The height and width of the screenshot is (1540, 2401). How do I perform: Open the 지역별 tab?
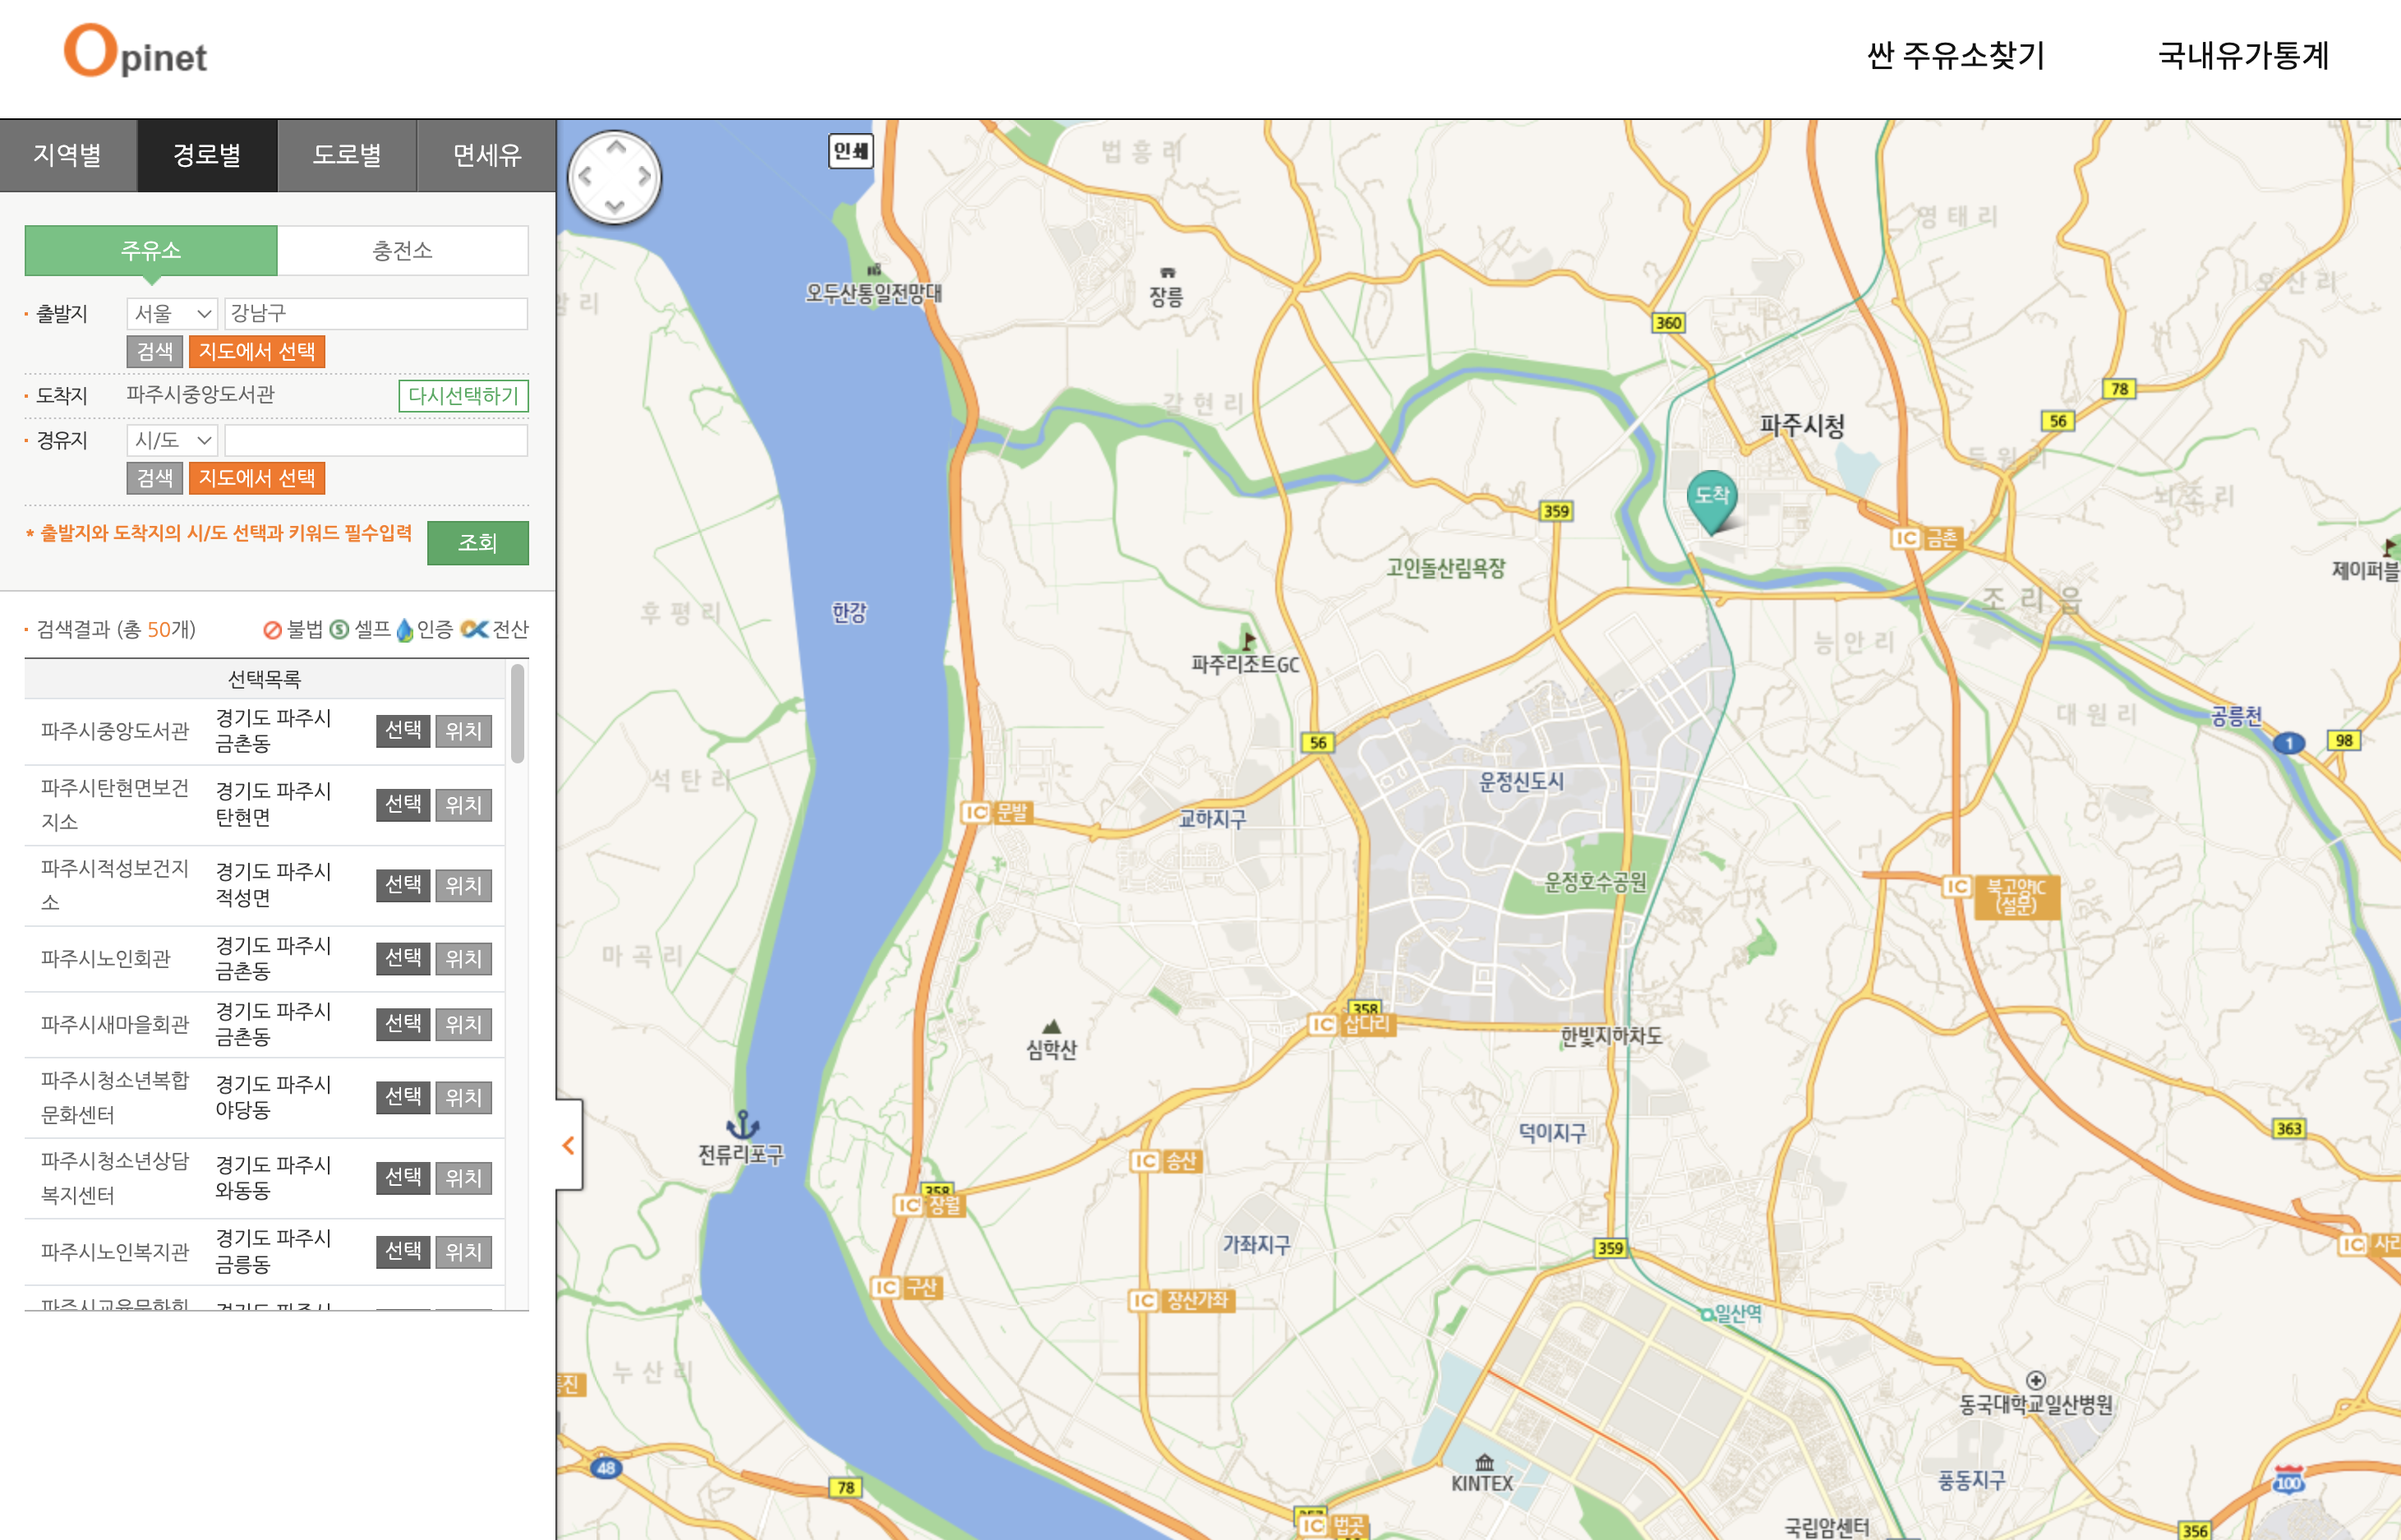(68, 155)
